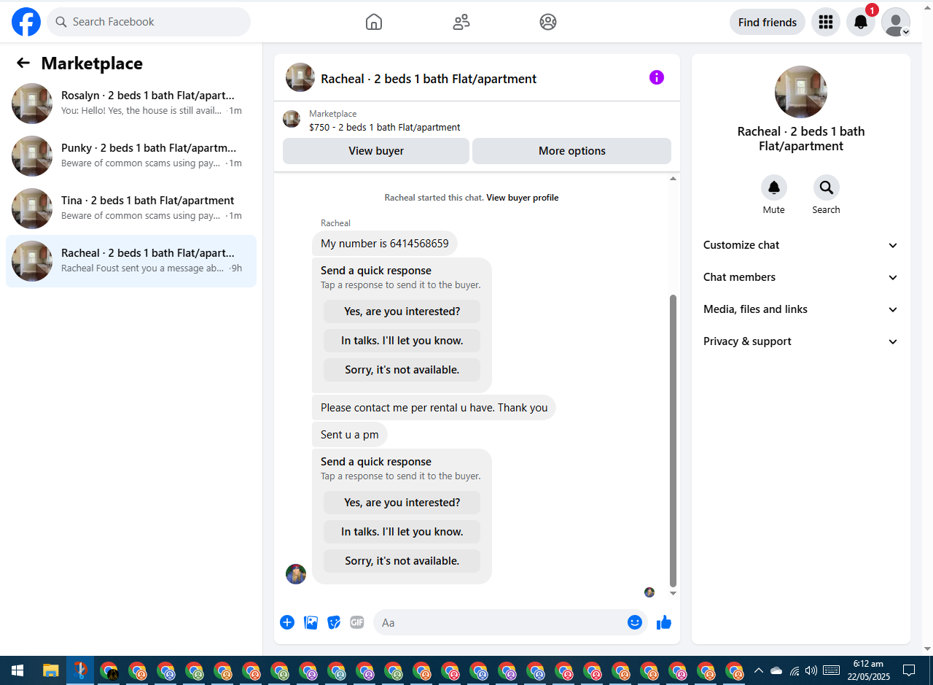Open Tina's conversation in the list

click(x=131, y=209)
